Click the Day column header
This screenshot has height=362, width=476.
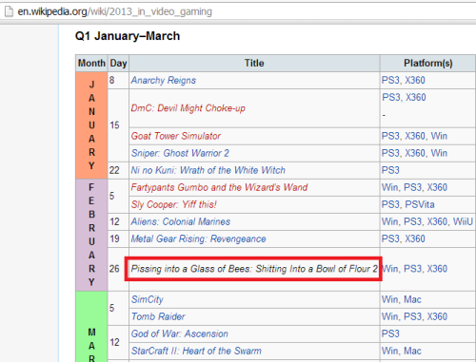pyautogui.click(x=118, y=63)
